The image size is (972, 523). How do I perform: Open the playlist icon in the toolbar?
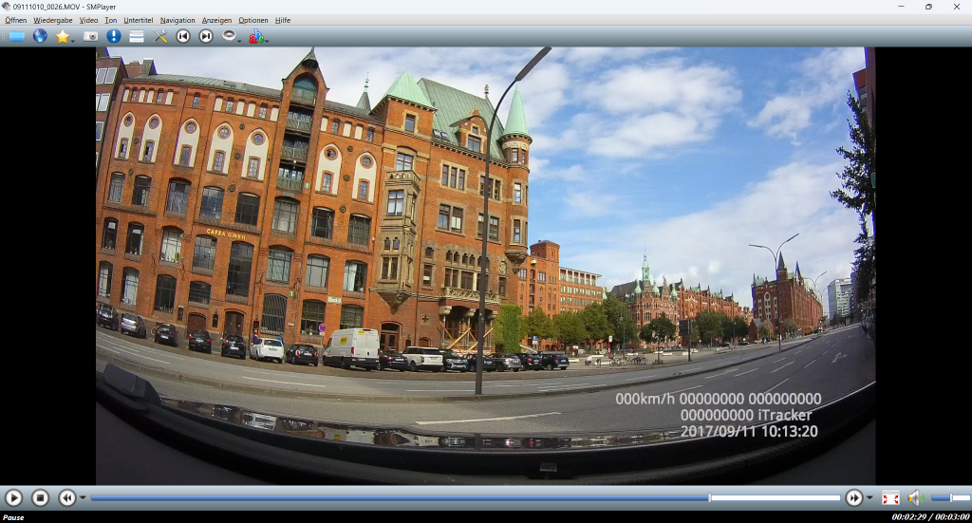pos(137,36)
